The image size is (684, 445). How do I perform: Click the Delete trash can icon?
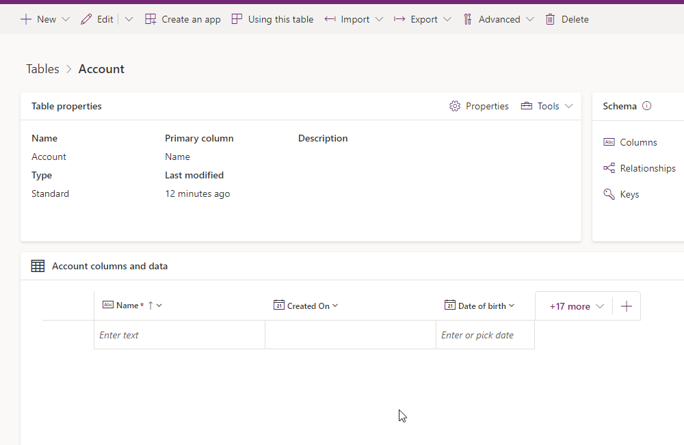550,19
